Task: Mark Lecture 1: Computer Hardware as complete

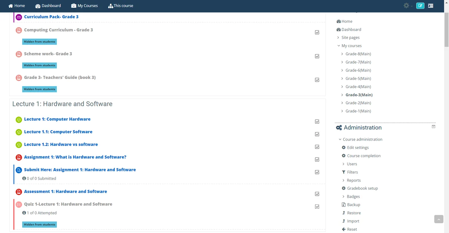Action: pyautogui.click(x=317, y=122)
